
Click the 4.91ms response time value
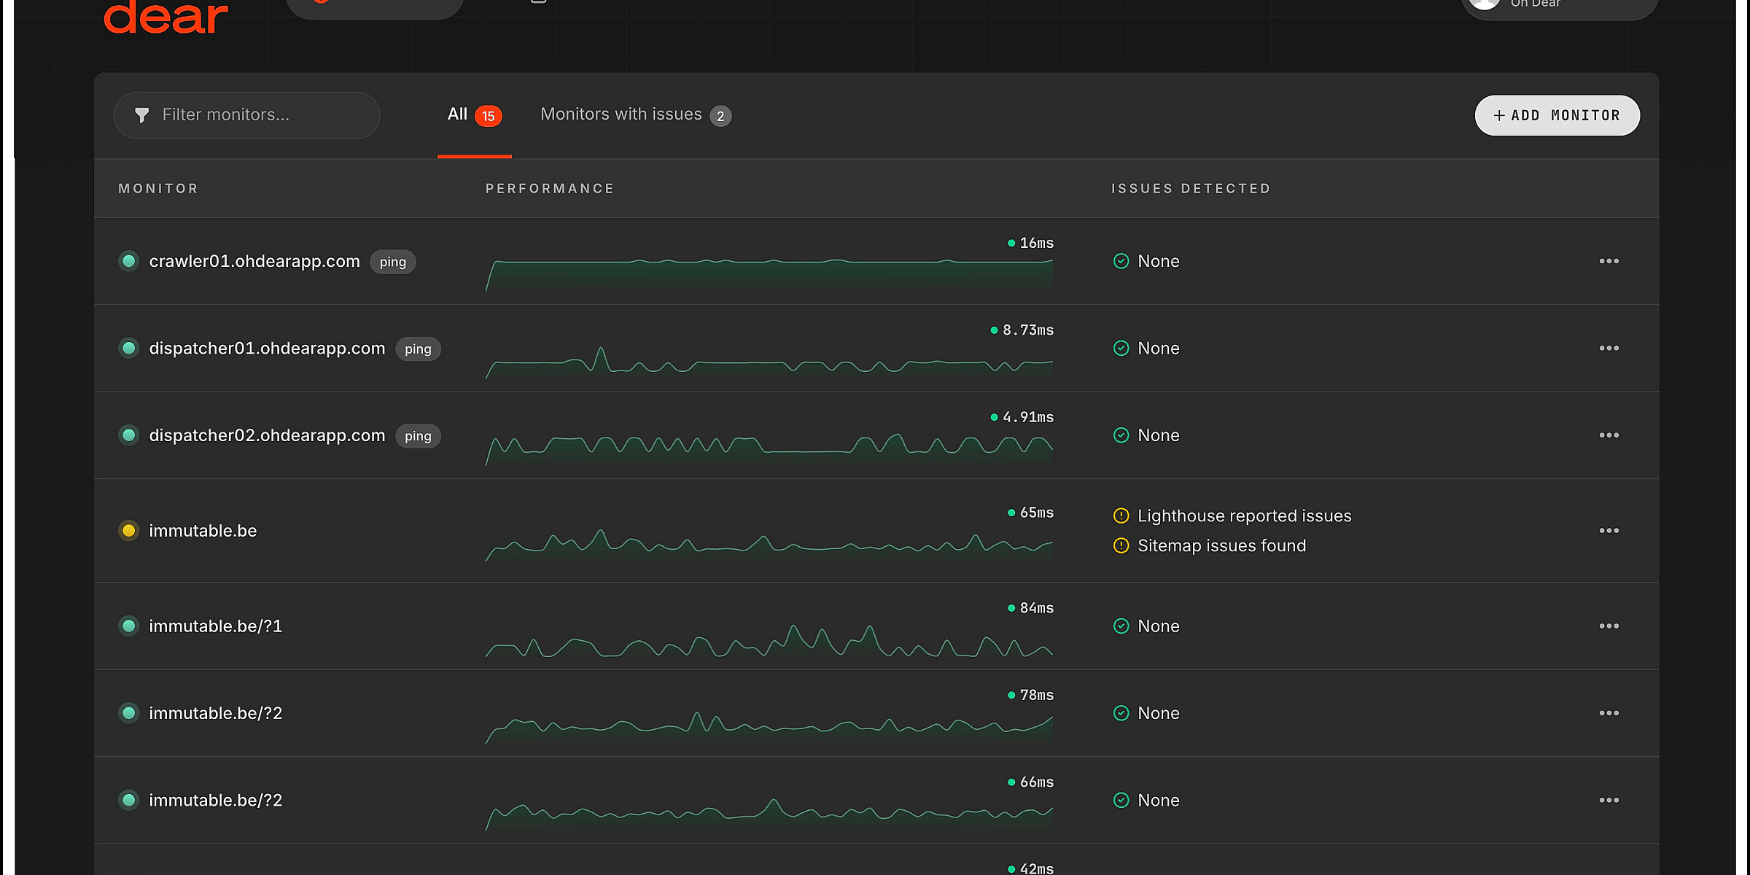tap(1028, 417)
